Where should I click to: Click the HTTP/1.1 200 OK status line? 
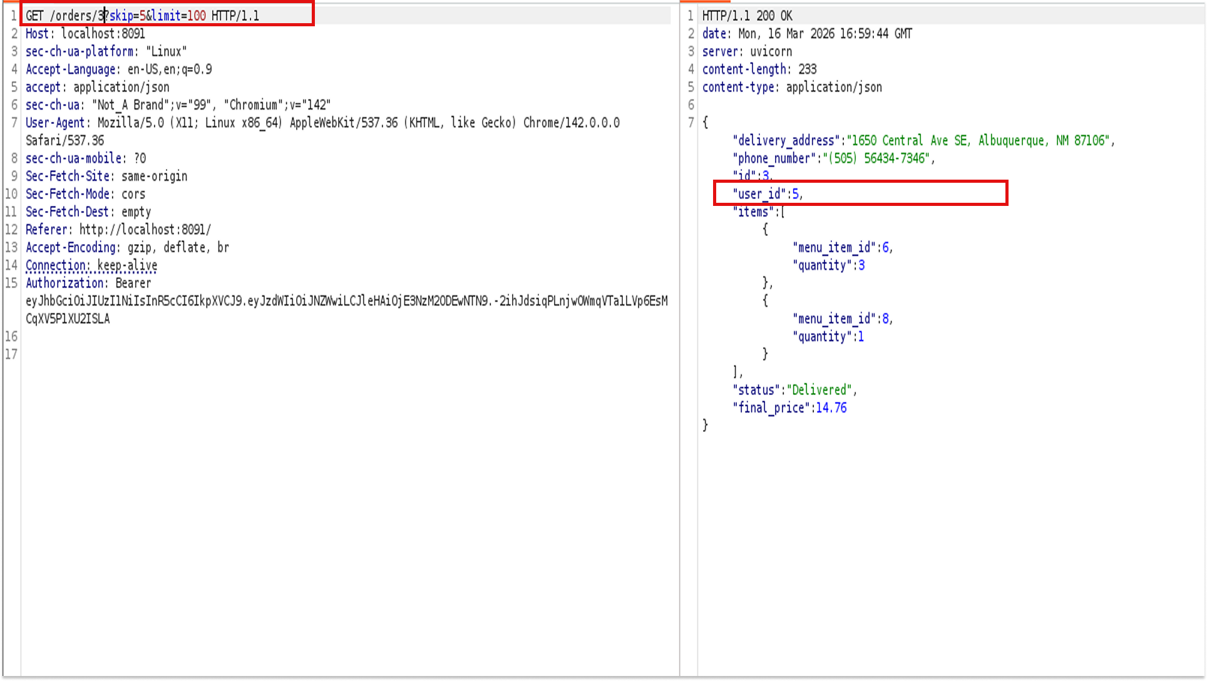pyautogui.click(x=747, y=16)
